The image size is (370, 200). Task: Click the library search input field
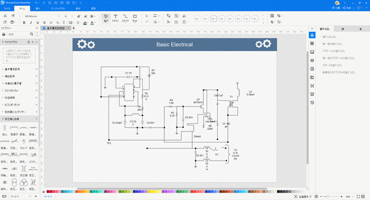pos(19,35)
